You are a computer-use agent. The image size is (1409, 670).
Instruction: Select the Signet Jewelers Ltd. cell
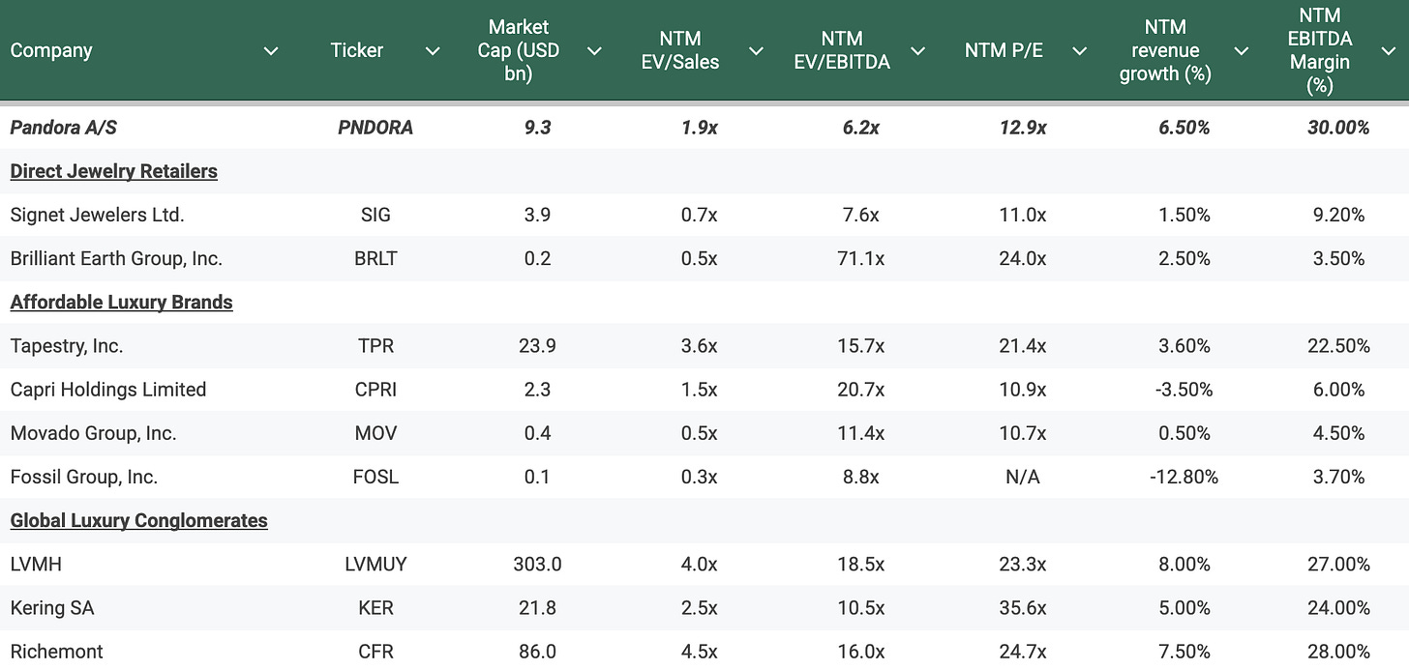(97, 215)
